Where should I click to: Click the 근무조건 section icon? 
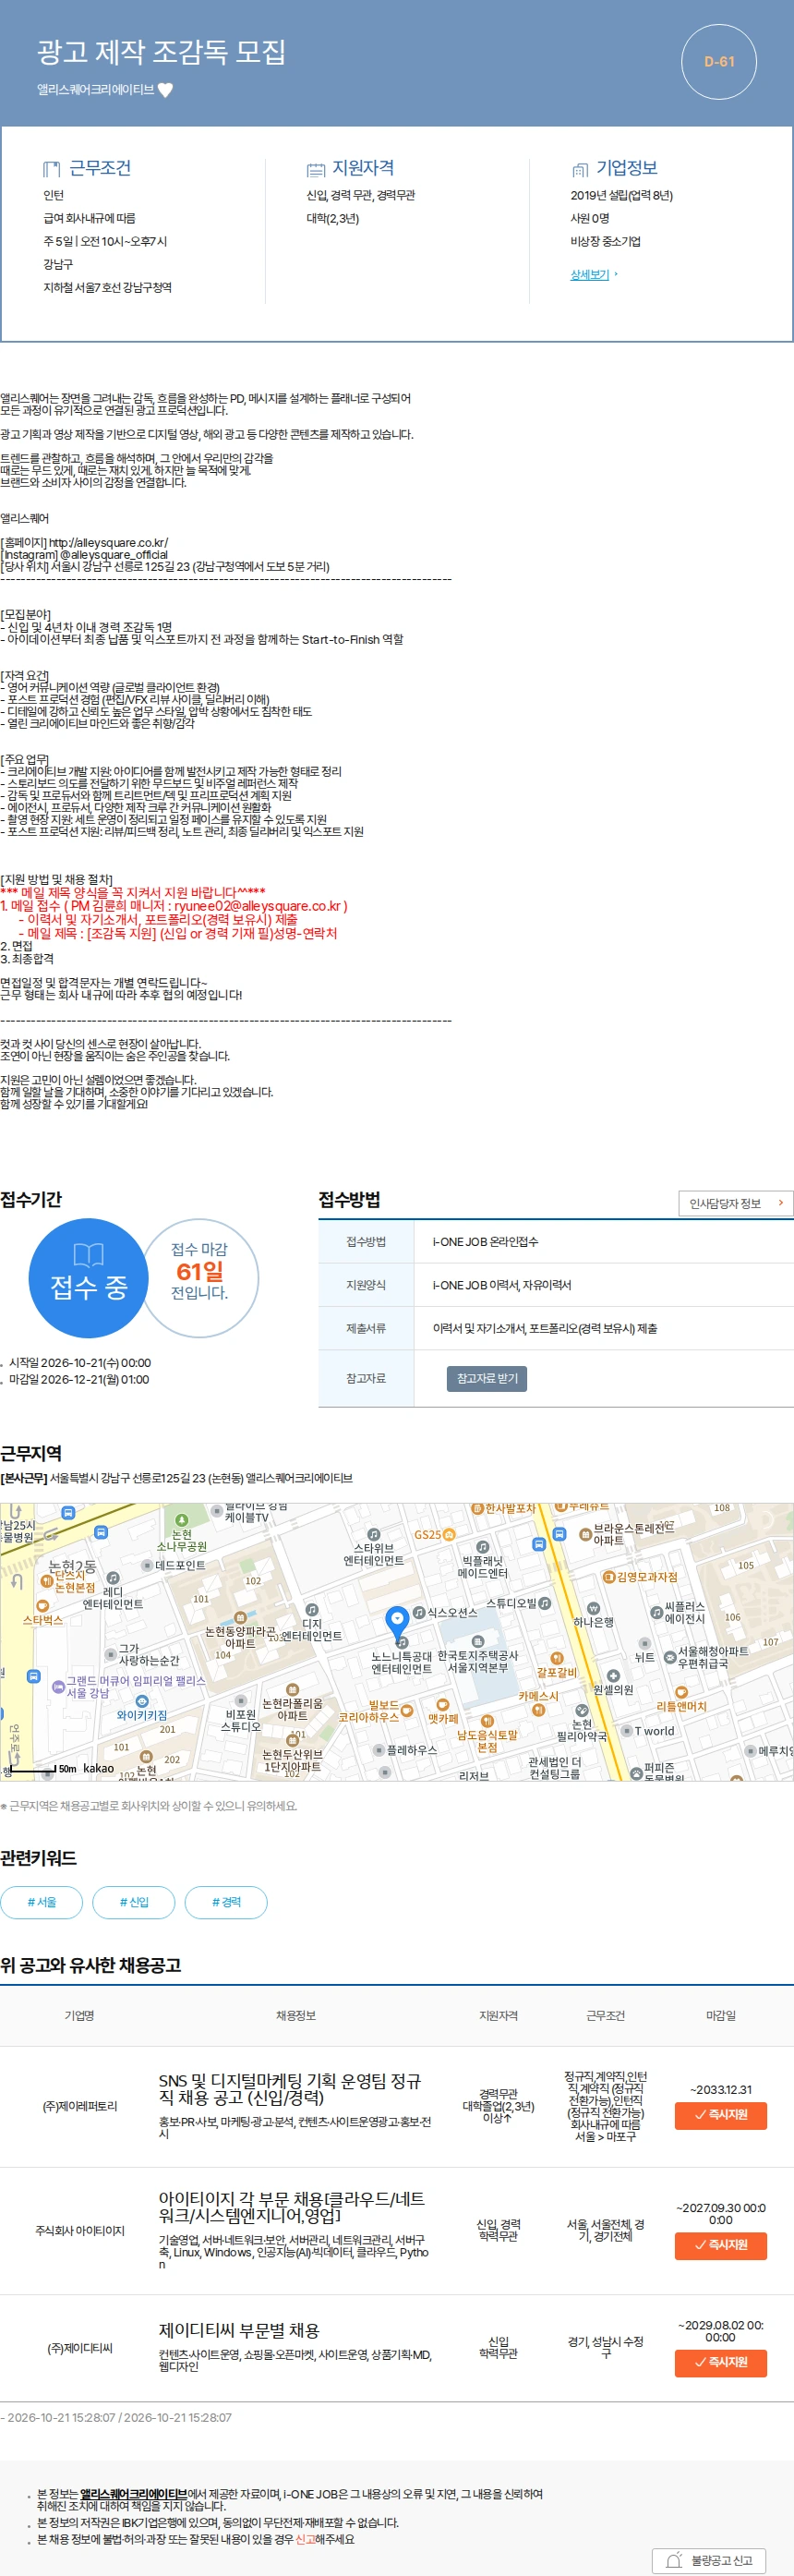point(52,169)
